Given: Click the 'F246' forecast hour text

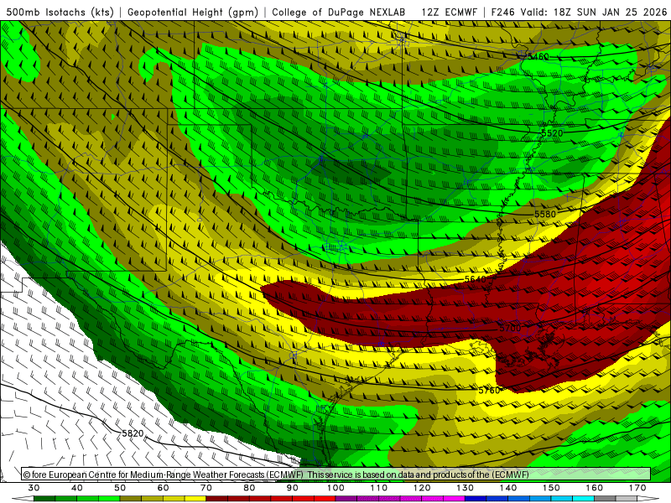Looking at the screenshot, I should [x=502, y=12].
